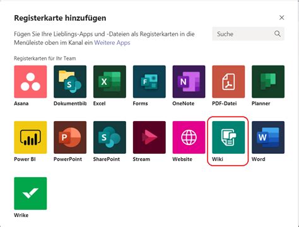Click the magnifier search icon
This screenshot has height=227, width=299.
coord(278,33)
